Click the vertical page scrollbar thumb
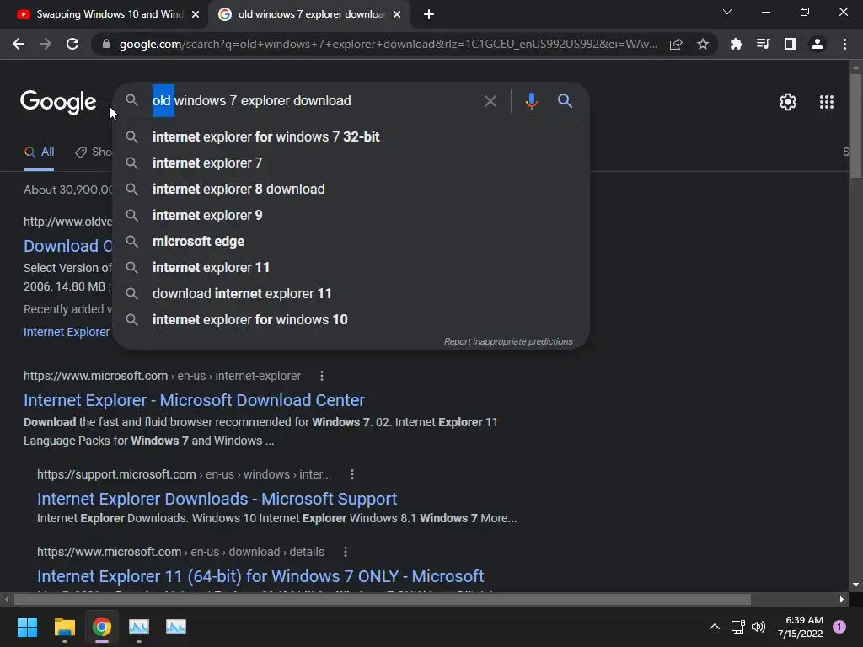 coord(855,126)
